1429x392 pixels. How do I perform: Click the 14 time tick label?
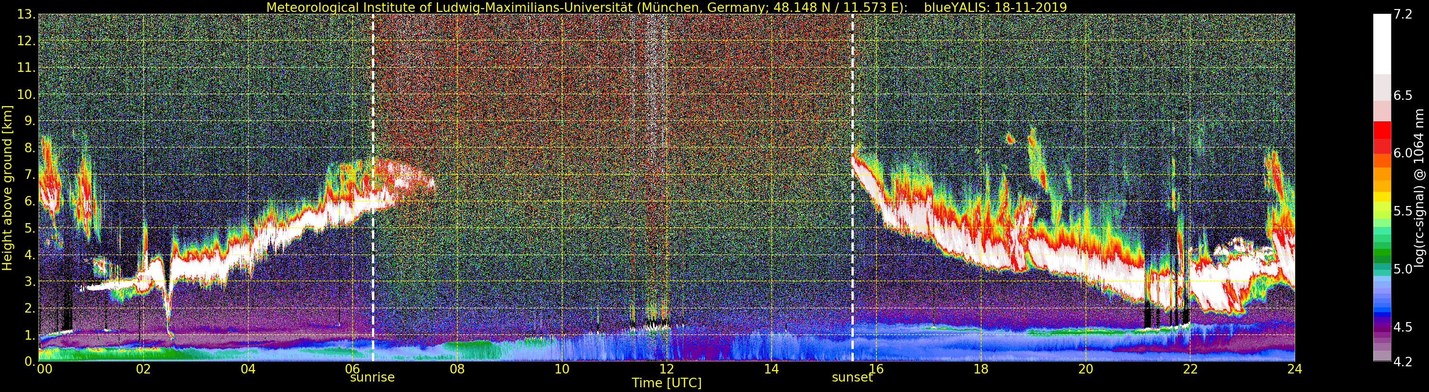click(771, 369)
